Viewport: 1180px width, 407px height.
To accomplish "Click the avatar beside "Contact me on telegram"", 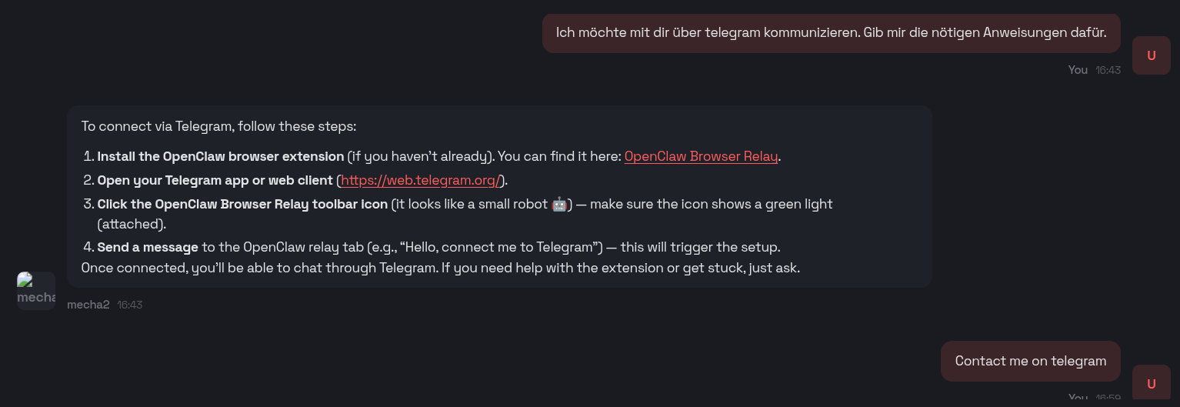I will [1151, 384].
